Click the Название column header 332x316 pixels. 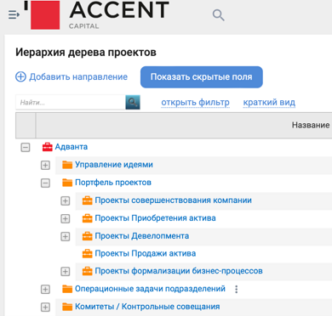coord(311,125)
